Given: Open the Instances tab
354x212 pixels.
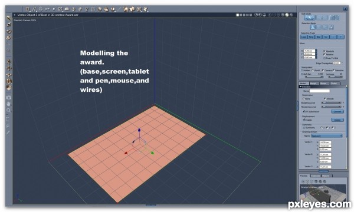Looking at the screenshot, I should [x=316, y=175].
